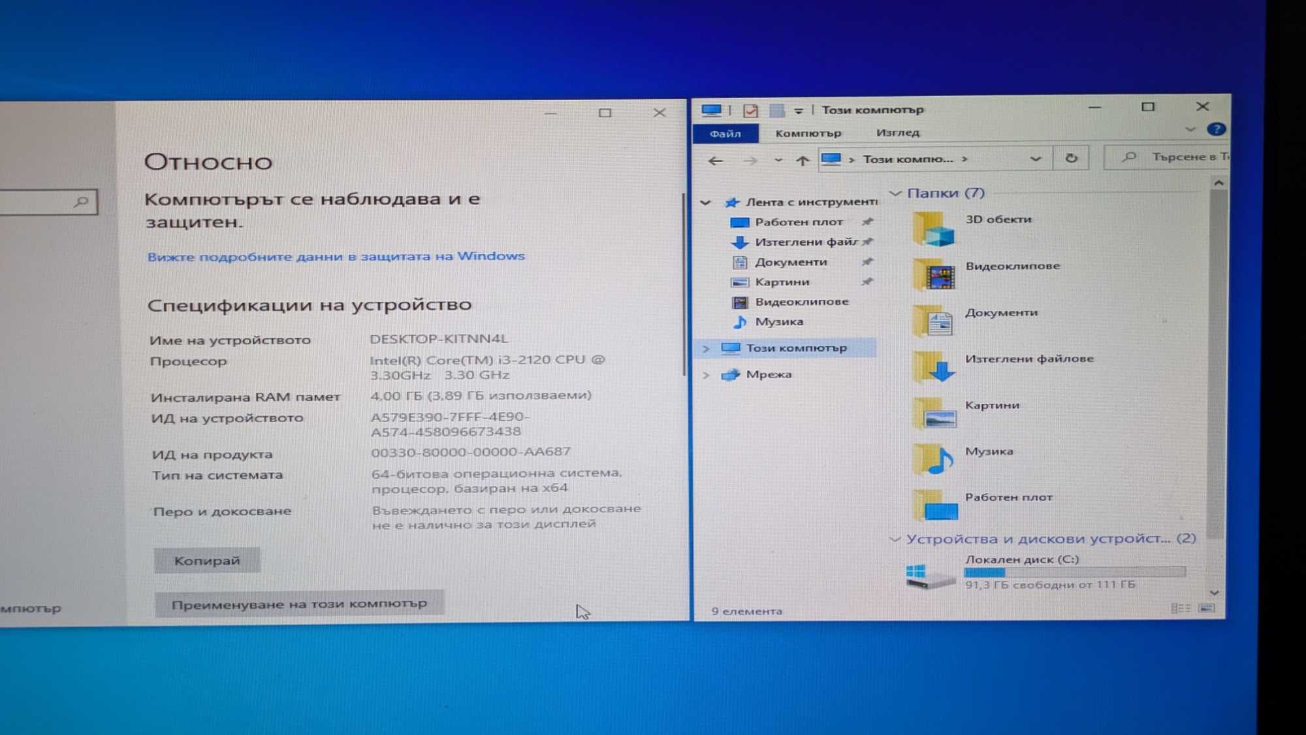Click the C: drive free-space usage bar
The width and height of the screenshot is (1306, 735).
point(1075,572)
